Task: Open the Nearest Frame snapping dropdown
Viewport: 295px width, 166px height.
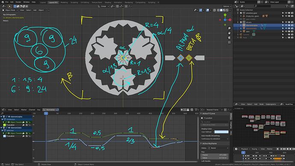Action: pyautogui.click(x=214, y=110)
